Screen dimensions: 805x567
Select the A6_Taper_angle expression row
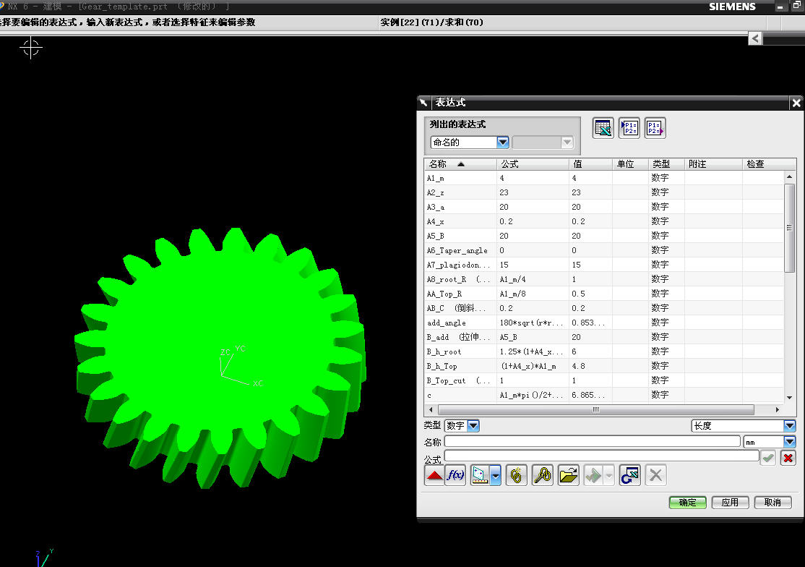tap(604, 250)
